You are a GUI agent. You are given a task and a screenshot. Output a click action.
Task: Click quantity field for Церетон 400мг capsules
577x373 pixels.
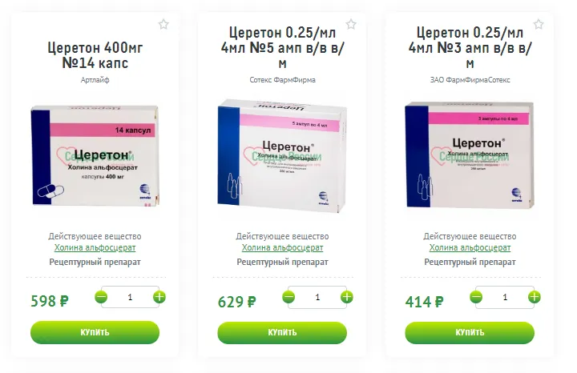130,297
